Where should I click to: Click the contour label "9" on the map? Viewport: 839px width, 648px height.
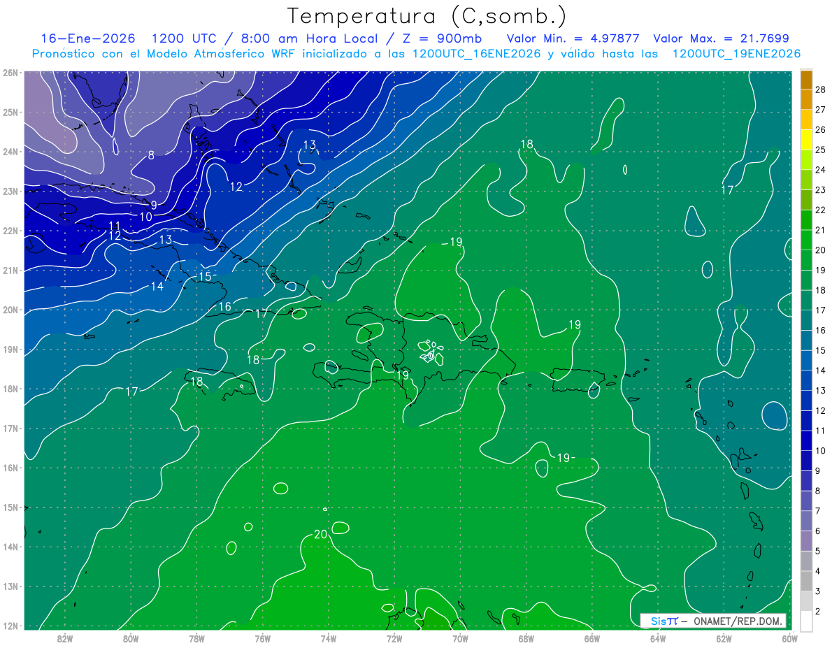tap(154, 206)
